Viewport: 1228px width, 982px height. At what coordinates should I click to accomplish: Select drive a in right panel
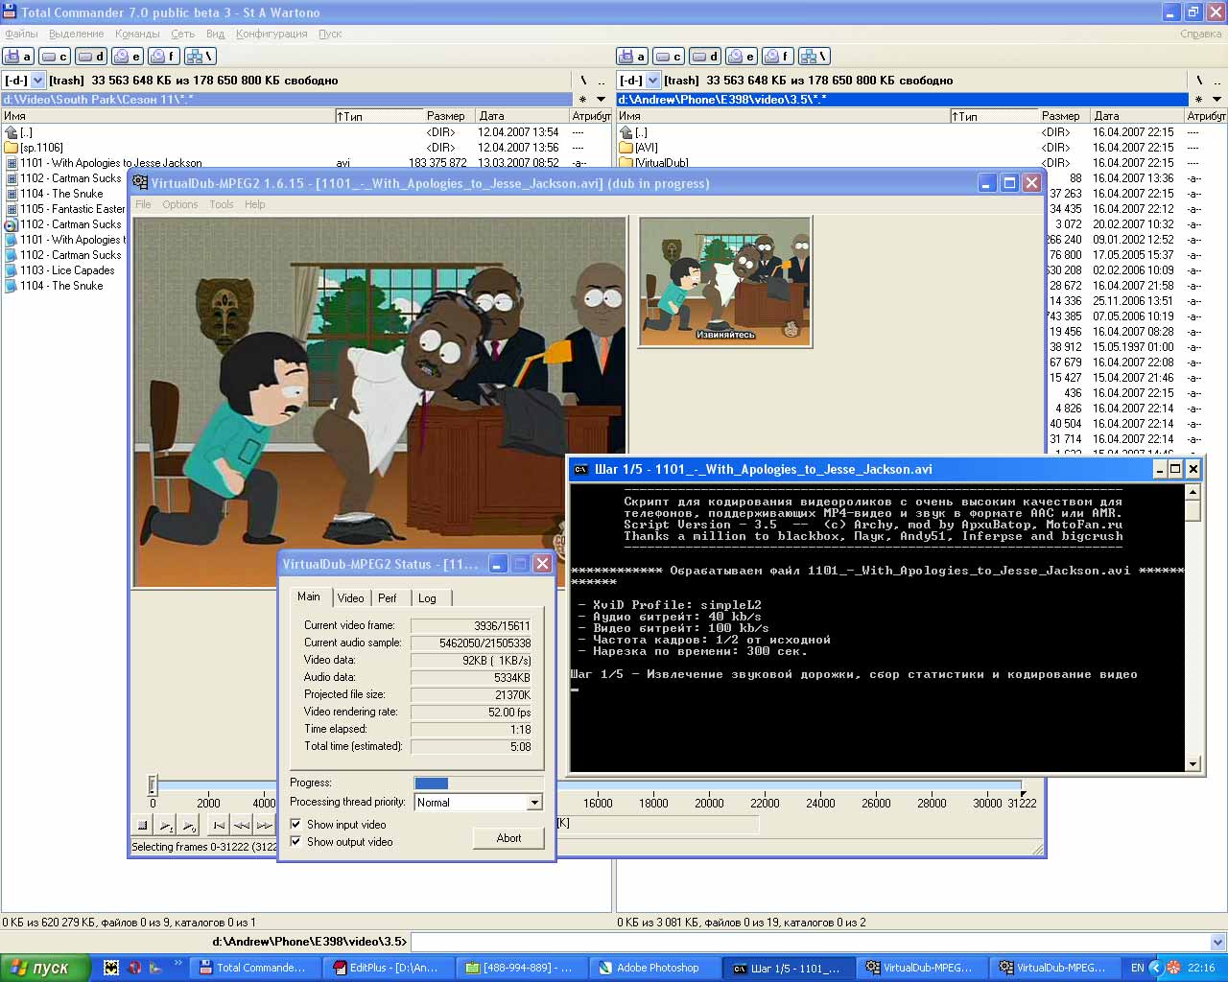(x=632, y=57)
